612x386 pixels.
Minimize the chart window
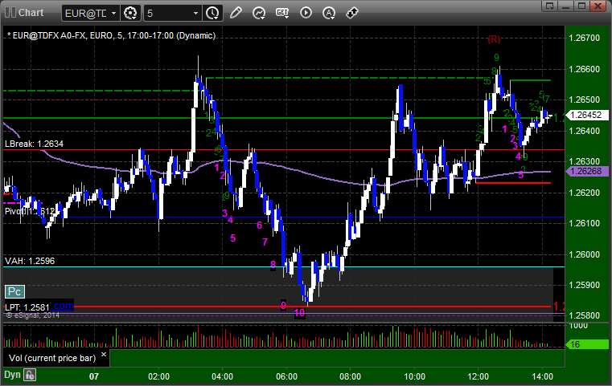[x=566, y=6]
